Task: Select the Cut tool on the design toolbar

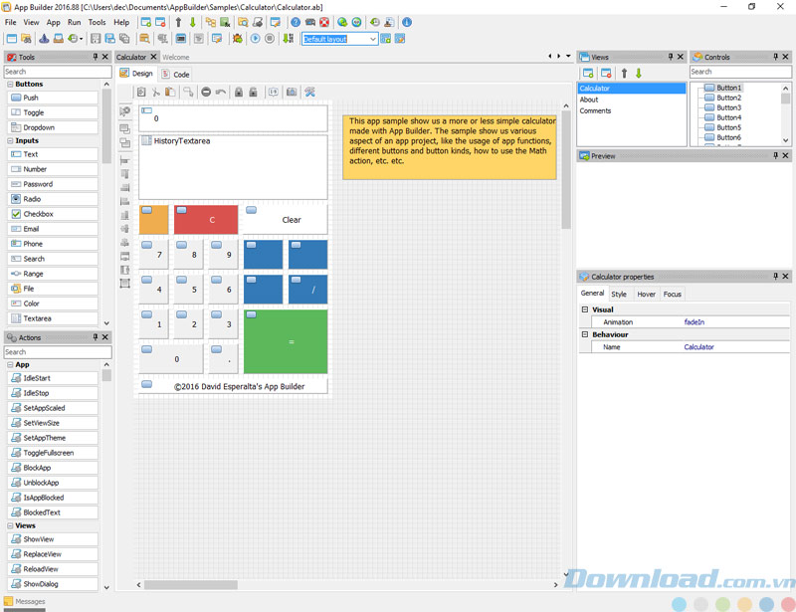Action: click(x=158, y=92)
